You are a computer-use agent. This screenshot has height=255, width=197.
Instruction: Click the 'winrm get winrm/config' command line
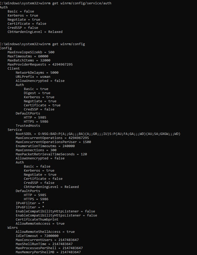(42, 44)
